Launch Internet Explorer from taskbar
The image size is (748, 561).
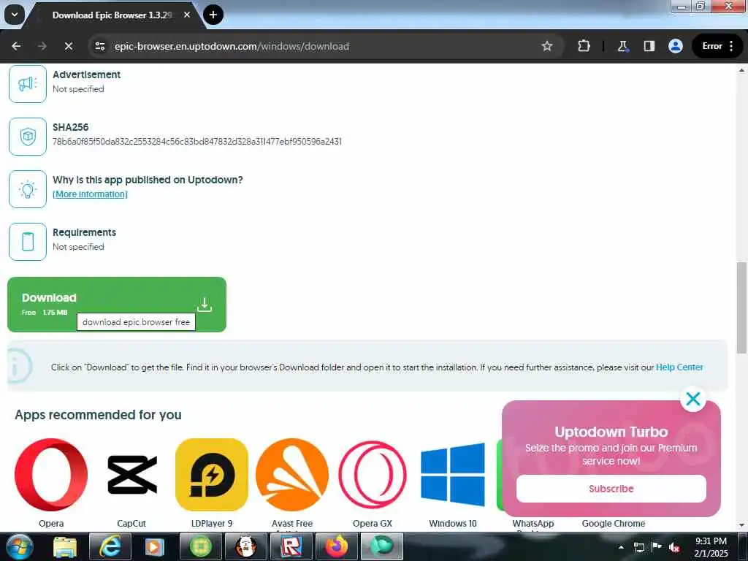pyautogui.click(x=110, y=546)
